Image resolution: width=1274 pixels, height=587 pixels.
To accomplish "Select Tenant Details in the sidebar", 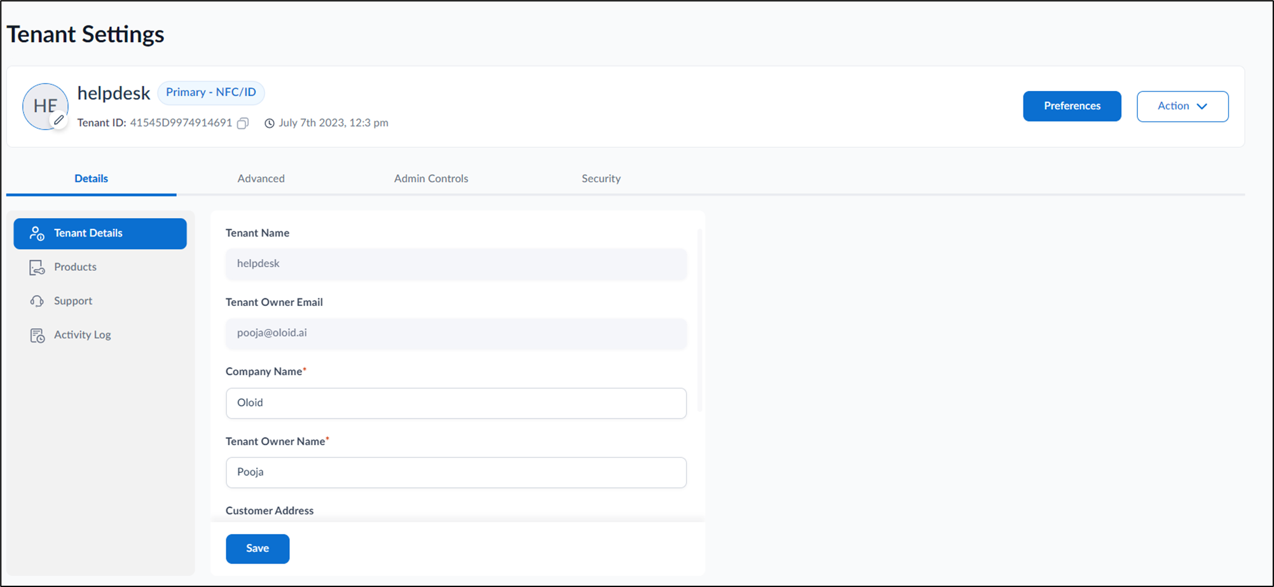I will click(x=100, y=233).
